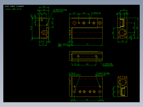Select the 43 dimension between ports

(87, 64)
